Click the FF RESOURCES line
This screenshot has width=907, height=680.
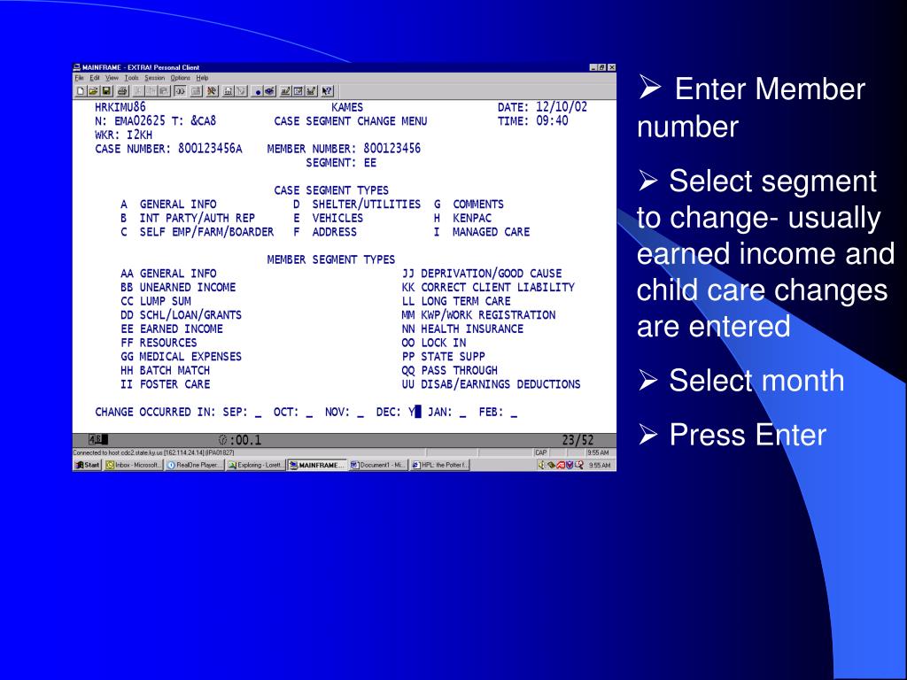tap(159, 343)
